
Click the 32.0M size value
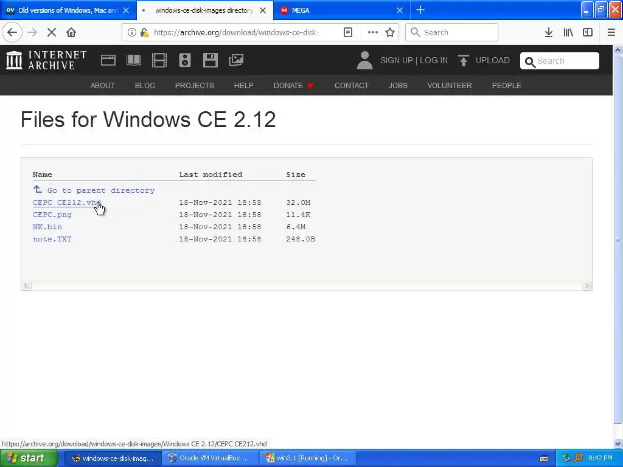pyautogui.click(x=298, y=202)
